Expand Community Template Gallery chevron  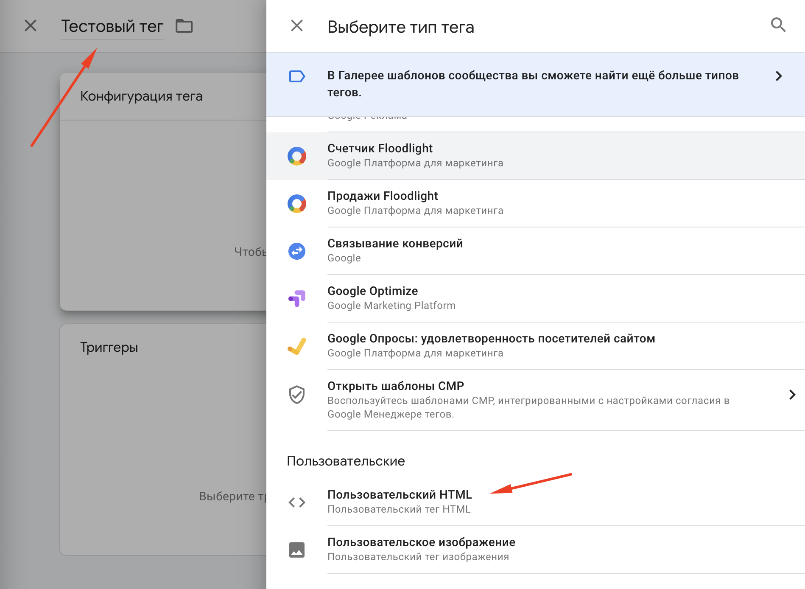click(x=779, y=76)
